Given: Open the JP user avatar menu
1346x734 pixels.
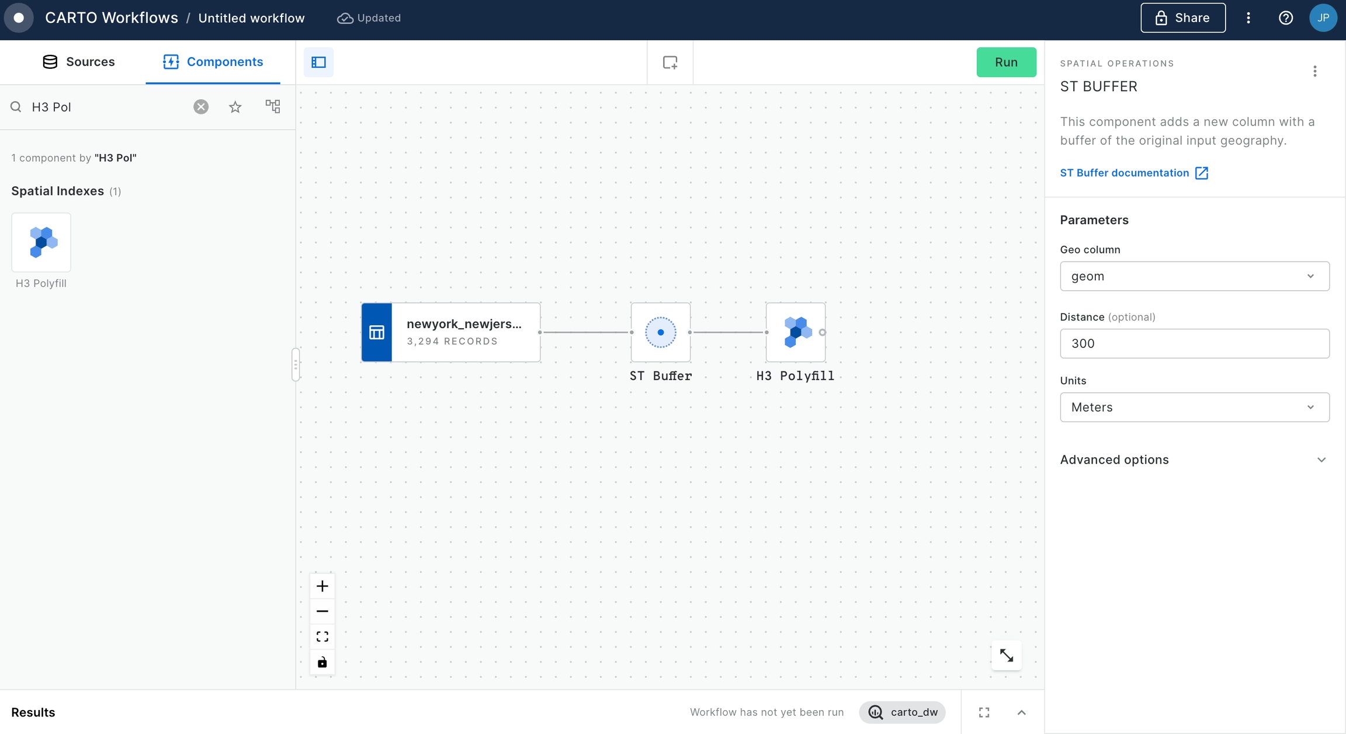Looking at the screenshot, I should [x=1323, y=18].
